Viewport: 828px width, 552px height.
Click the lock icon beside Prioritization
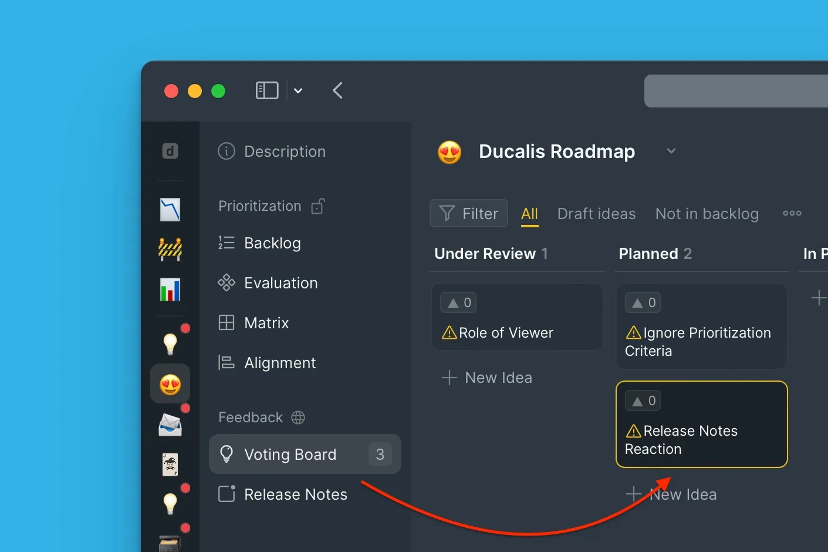pos(317,206)
